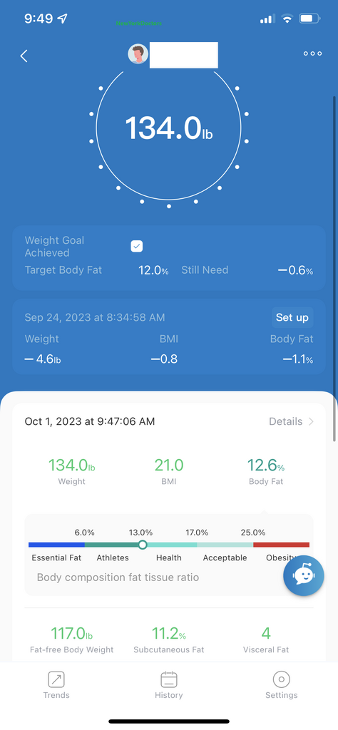This screenshot has height=730, width=338.
Task: Tap the back arrow icon
Action: pos(24,56)
